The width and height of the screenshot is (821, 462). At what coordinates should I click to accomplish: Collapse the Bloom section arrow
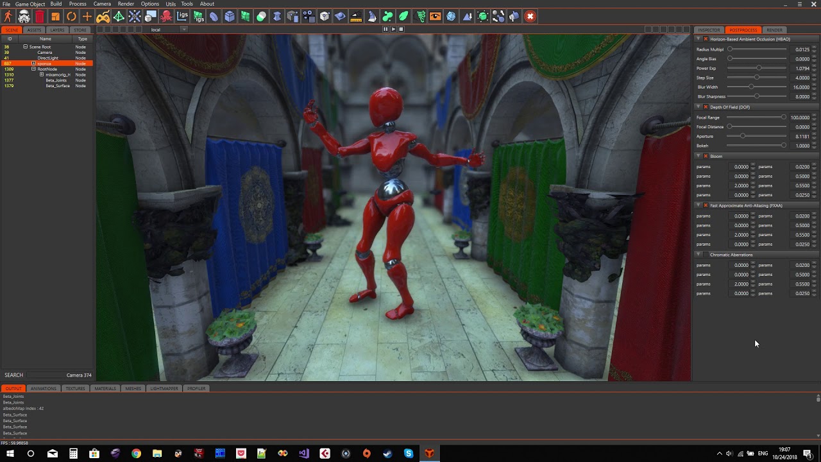click(698, 156)
